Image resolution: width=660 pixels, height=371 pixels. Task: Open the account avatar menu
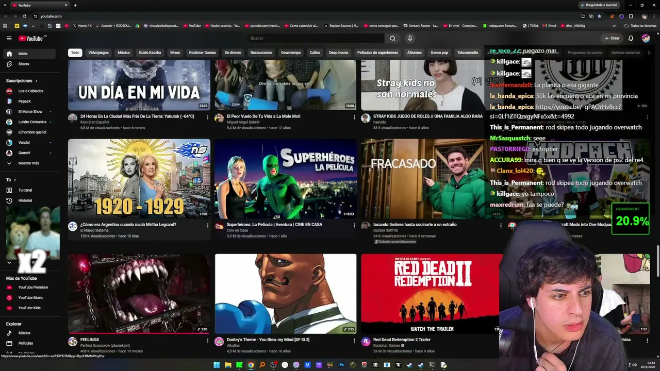point(646,38)
